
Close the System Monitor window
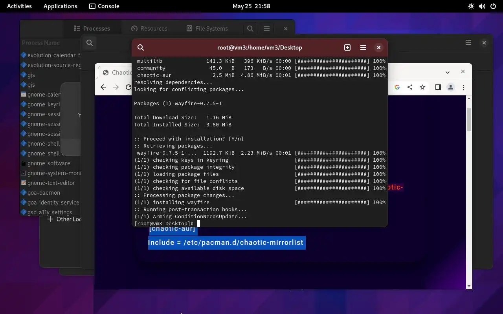(x=286, y=29)
